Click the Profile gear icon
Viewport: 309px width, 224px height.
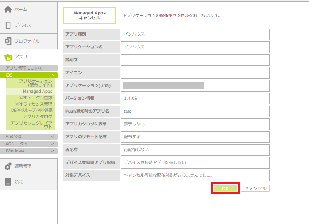8,41
